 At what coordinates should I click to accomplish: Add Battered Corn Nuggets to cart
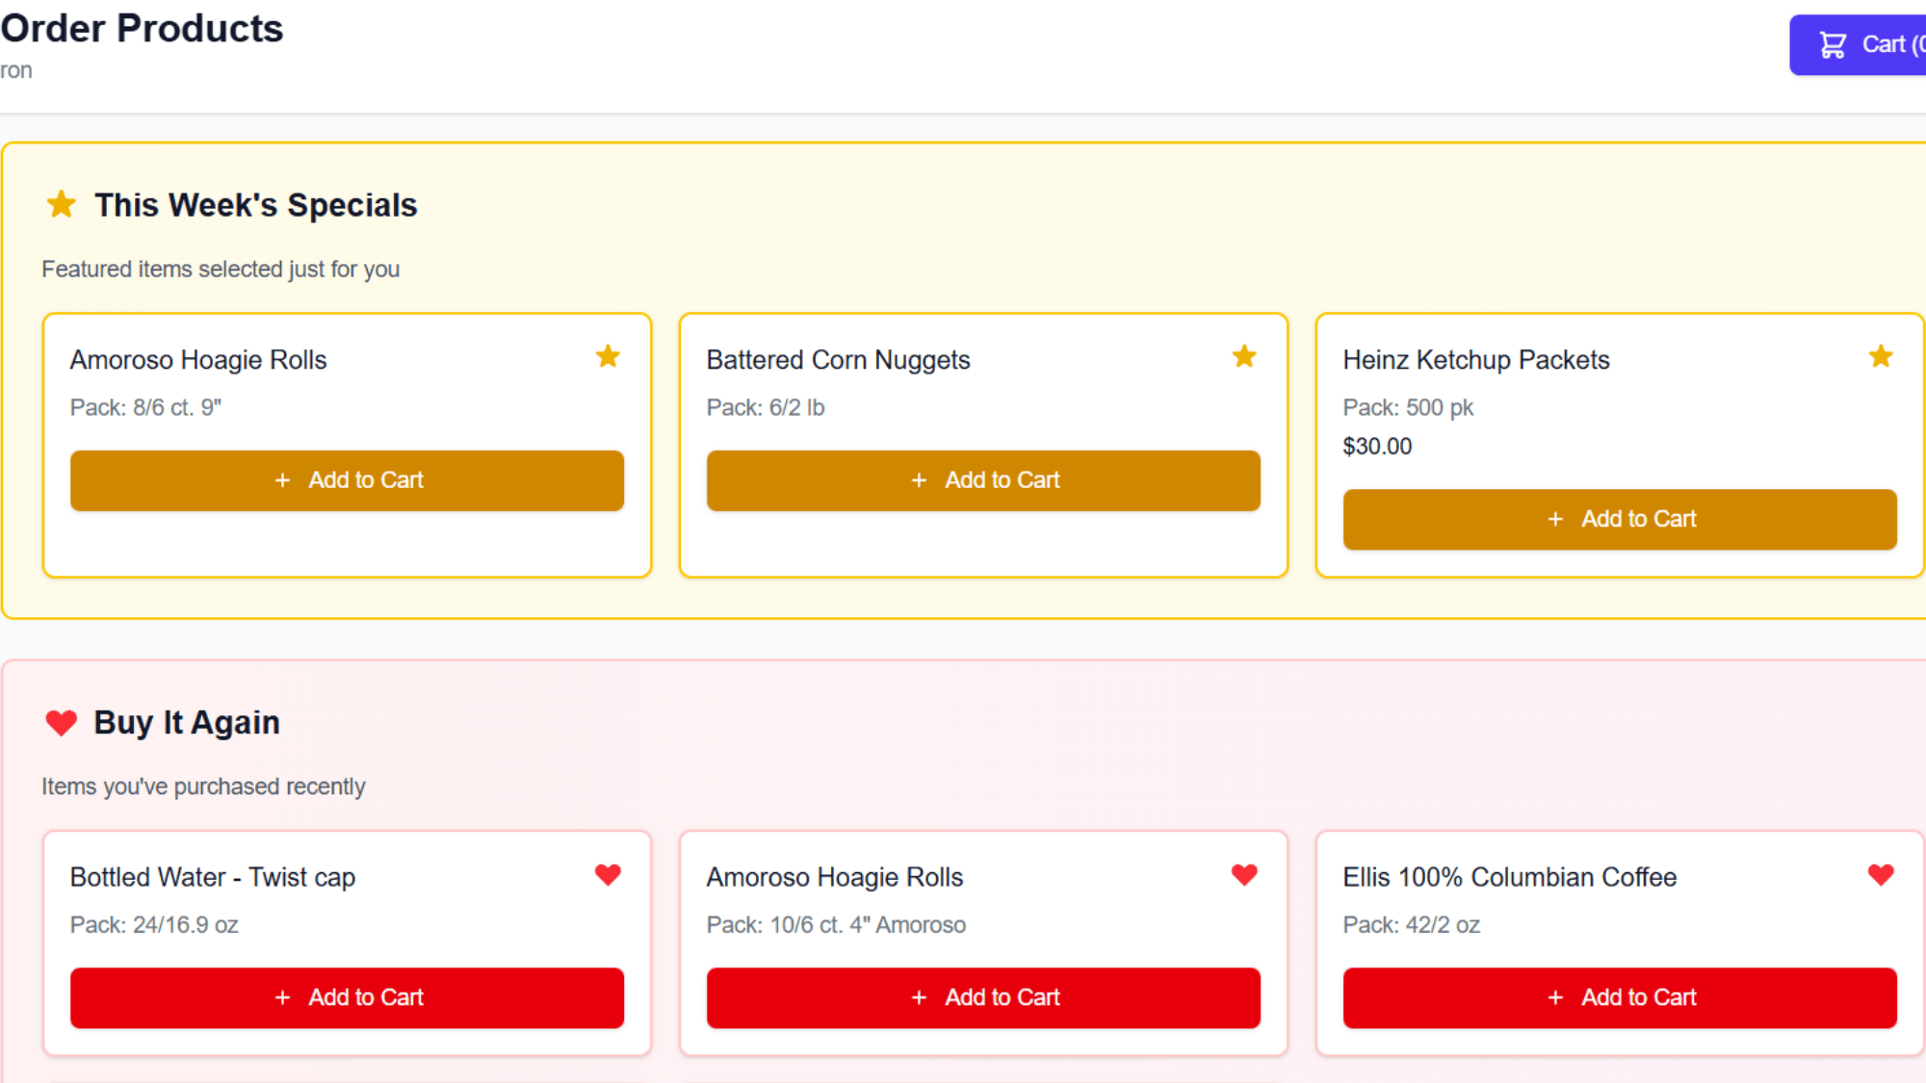point(983,480)
